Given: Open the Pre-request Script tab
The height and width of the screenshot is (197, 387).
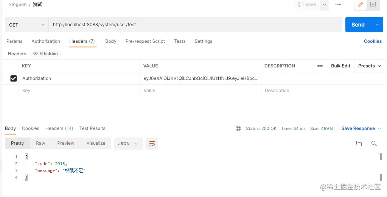Looking at the screenshot, I should (x=145, y=41).
